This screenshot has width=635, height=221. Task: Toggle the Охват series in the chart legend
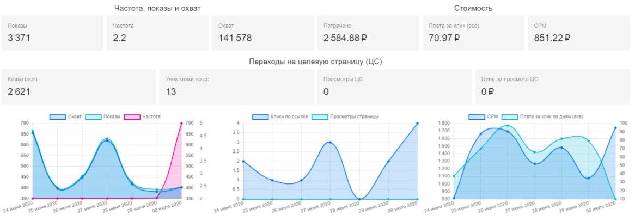click(x=65, y=116)
